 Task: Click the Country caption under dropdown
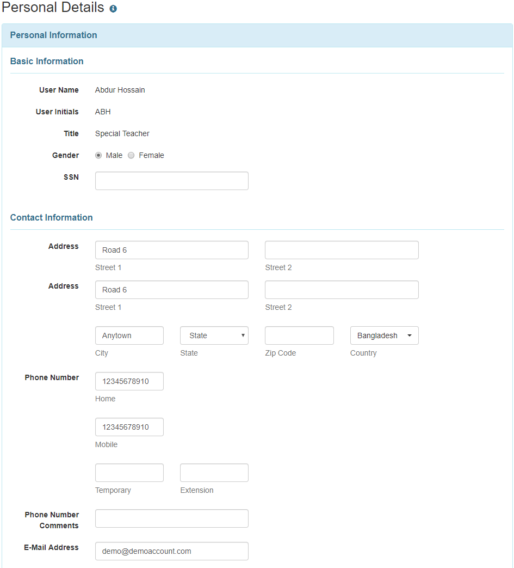coord(363,353)
